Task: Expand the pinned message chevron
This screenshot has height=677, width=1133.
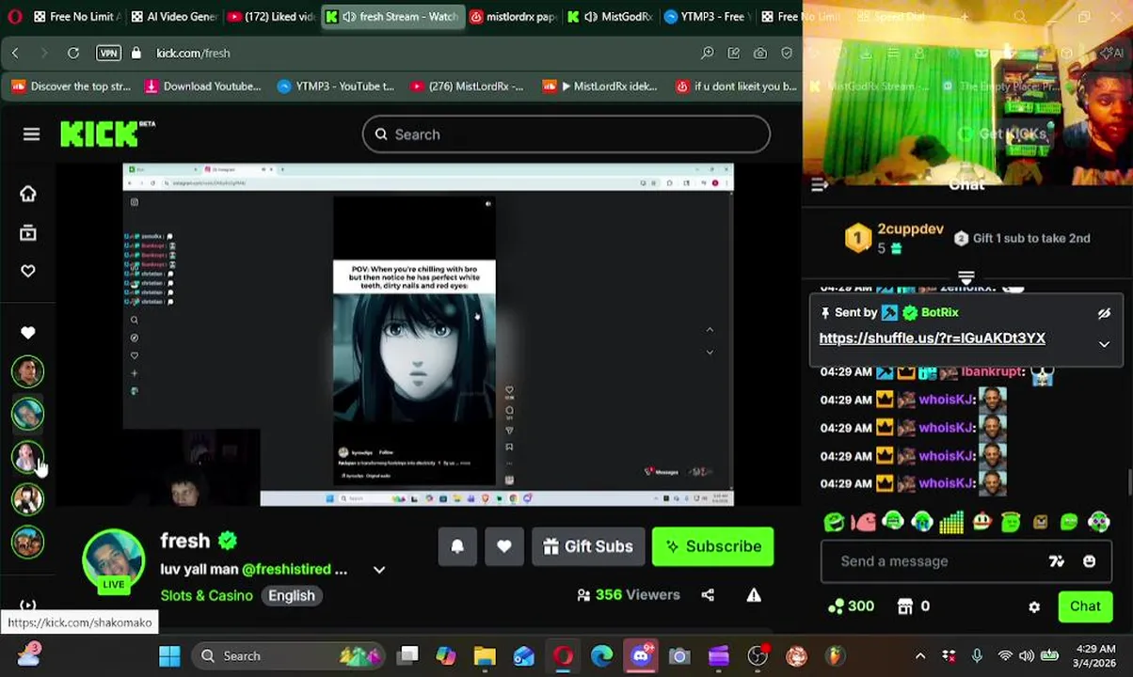Action: click(1104, 344)
